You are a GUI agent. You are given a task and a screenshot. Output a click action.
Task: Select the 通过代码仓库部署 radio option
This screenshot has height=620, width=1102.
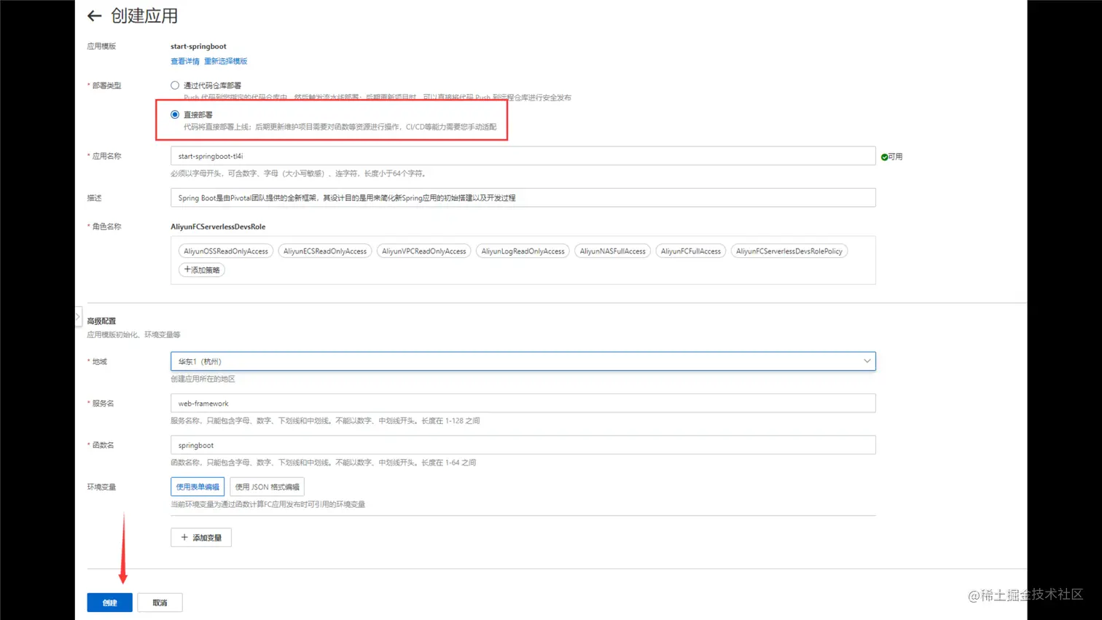(x=175, y=85)
